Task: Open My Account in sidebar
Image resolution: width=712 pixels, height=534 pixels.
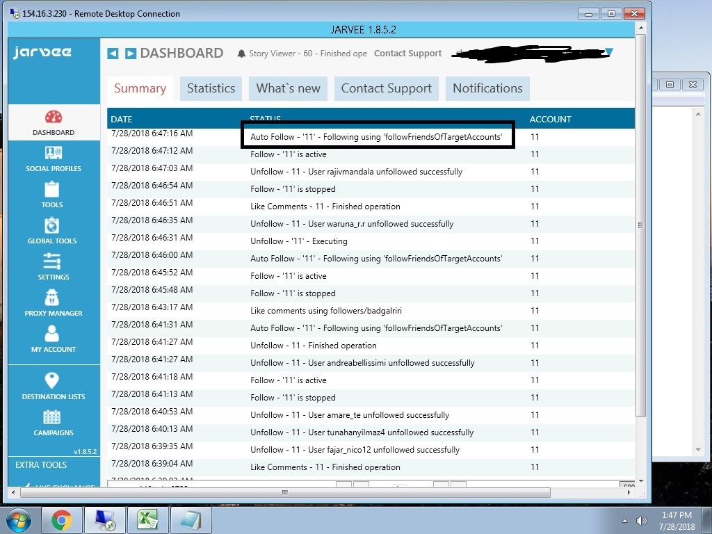Action: tap(54, 339)
